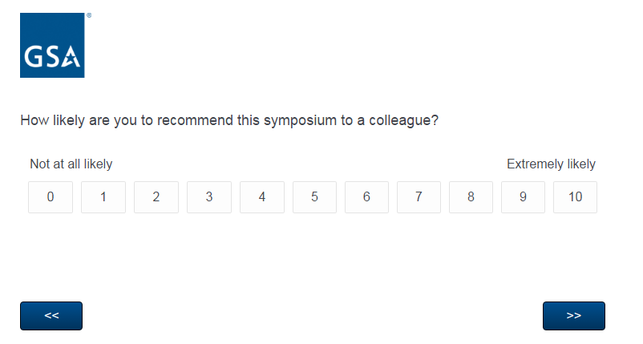The image size is (643, 344).
Task: Pick rating 6 on the scale
Action: click(366, 197)
